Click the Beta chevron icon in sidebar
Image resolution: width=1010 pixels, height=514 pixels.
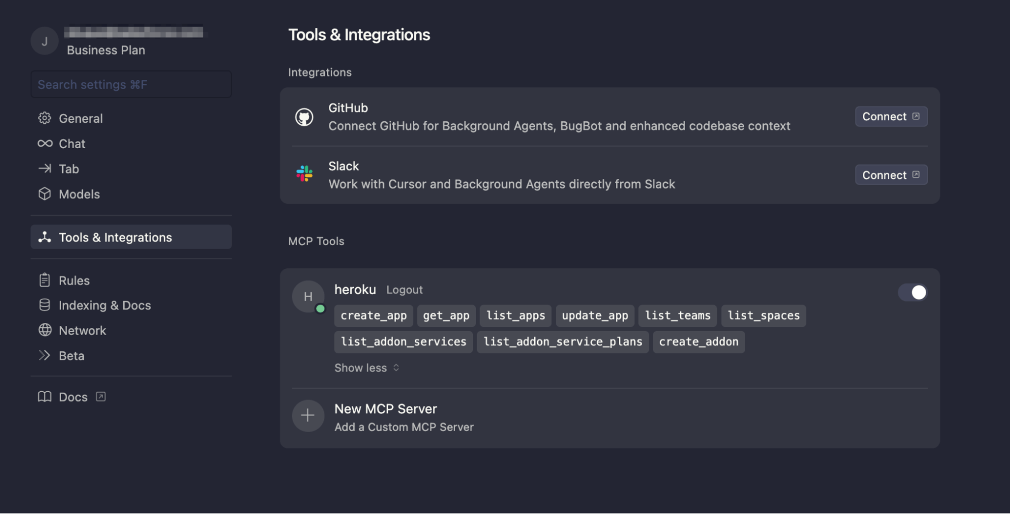[x=45, y=355]
